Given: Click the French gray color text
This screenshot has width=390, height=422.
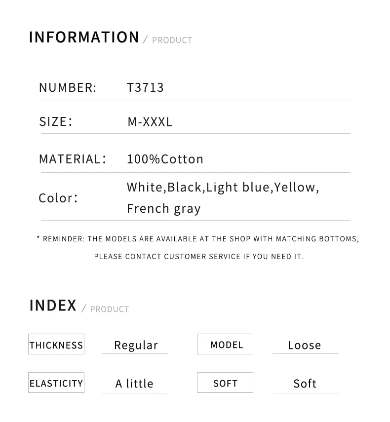Looking at the screenshot, I should [163, 209].
